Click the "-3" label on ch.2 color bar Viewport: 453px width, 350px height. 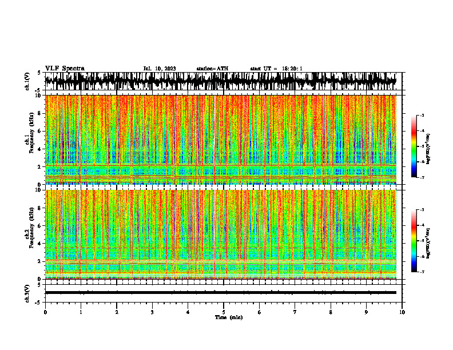tap(422, 210)
